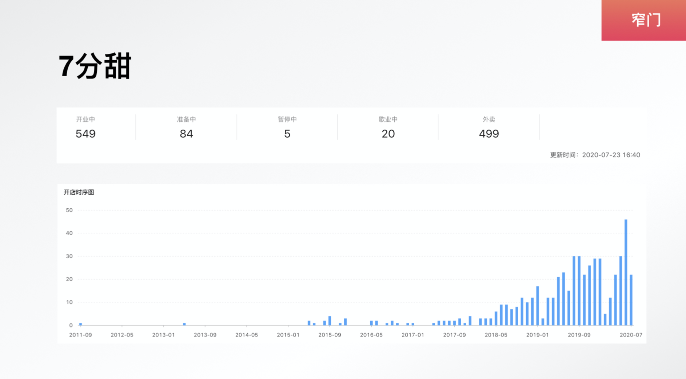Click the x-axis label 2020-07

click(x=631, y=335)
